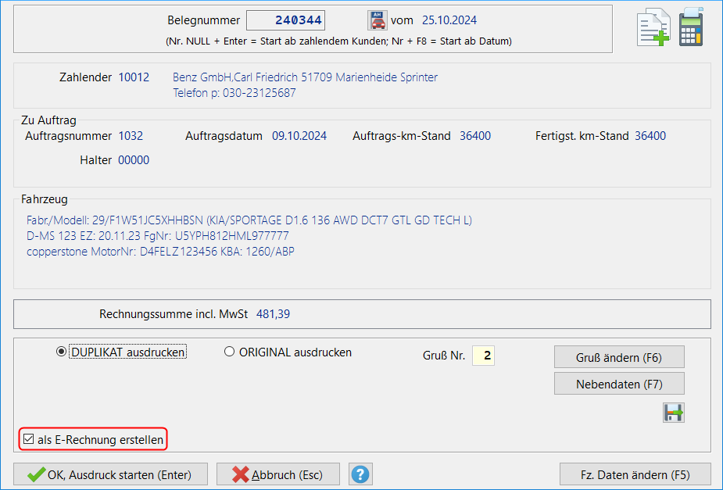Click into the Belegnummer field showing 240344

(286, 20)
